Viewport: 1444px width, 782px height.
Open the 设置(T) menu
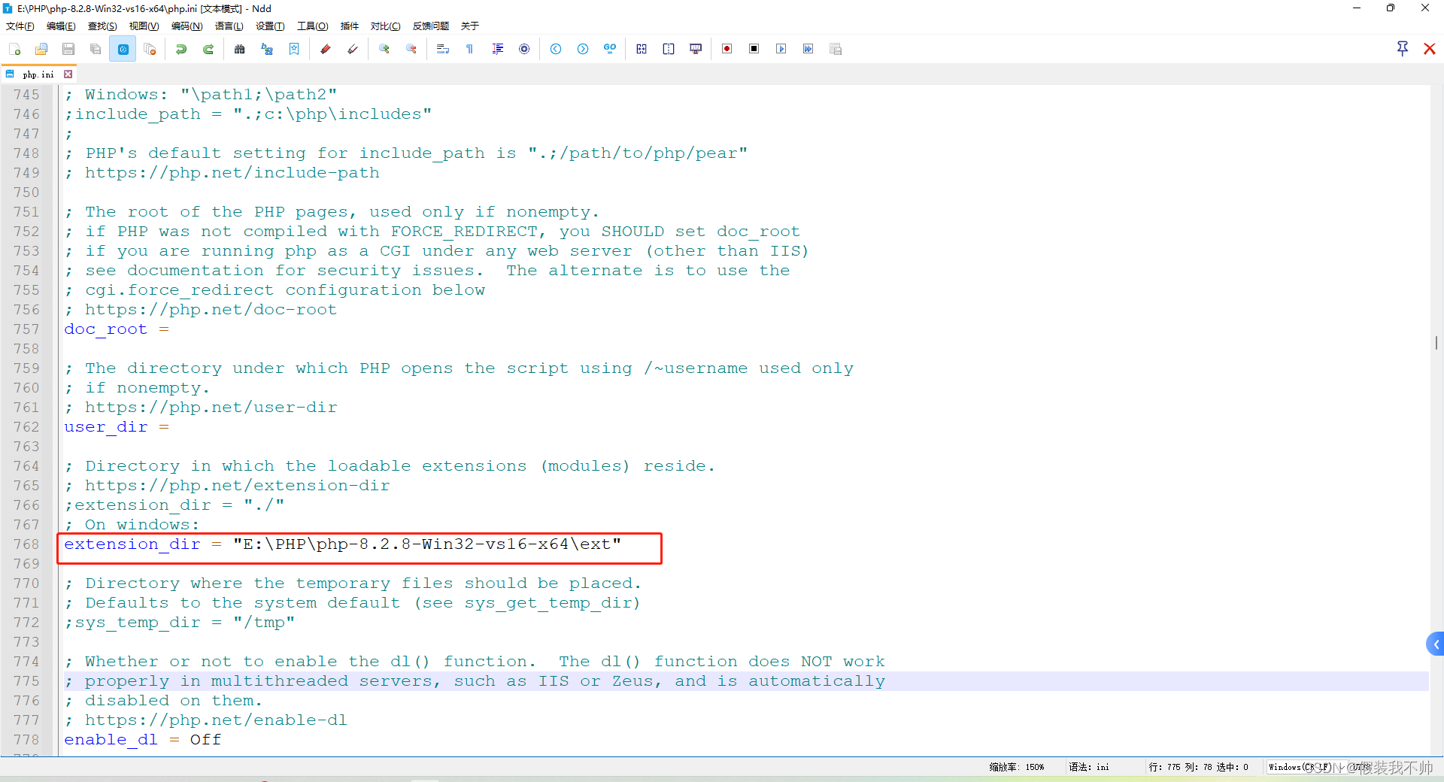pos(270,26)
